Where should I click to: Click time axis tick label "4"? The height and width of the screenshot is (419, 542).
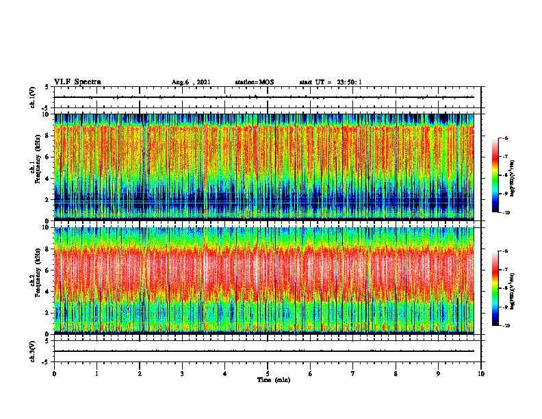(225, 374)
